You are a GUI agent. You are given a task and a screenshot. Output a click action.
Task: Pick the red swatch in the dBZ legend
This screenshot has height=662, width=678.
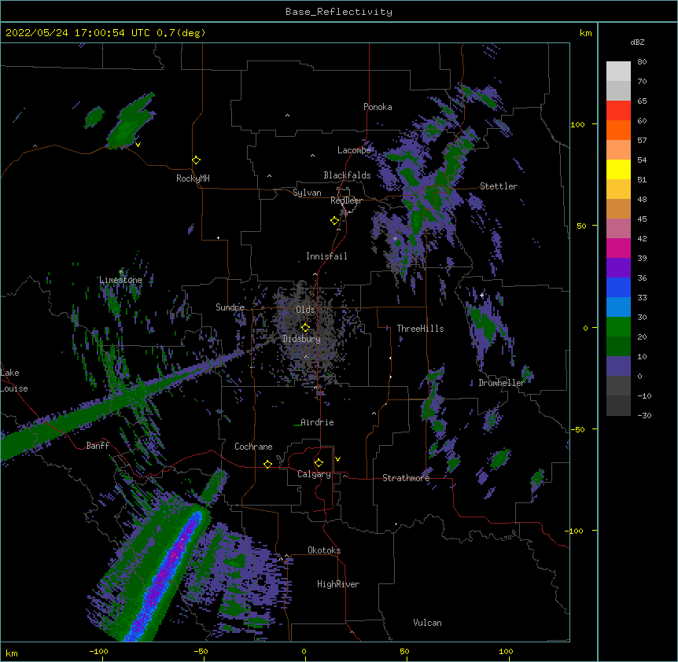(618, 111)
